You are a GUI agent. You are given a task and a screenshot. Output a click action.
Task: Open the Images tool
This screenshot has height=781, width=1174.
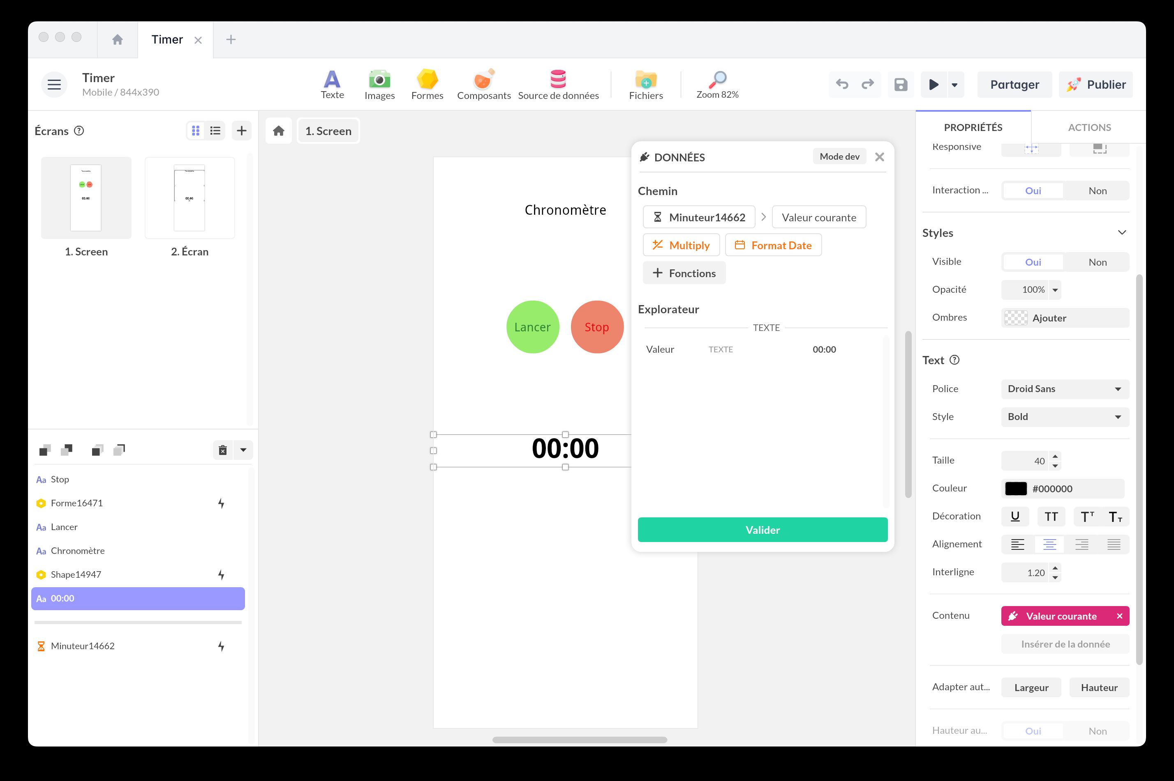[379, 84]
